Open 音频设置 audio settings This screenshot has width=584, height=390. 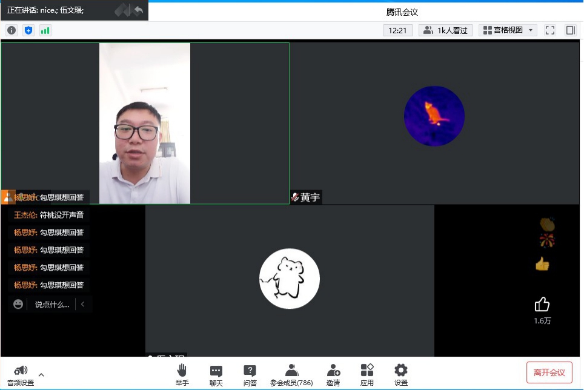[x=21, y=375]
